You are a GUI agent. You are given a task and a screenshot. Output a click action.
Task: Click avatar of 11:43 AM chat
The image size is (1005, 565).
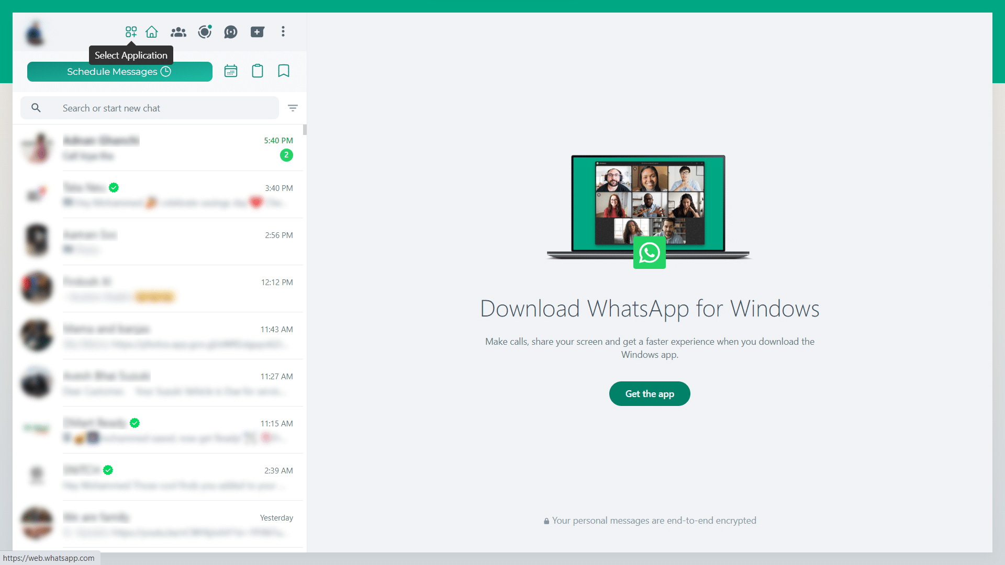(37, 335)
